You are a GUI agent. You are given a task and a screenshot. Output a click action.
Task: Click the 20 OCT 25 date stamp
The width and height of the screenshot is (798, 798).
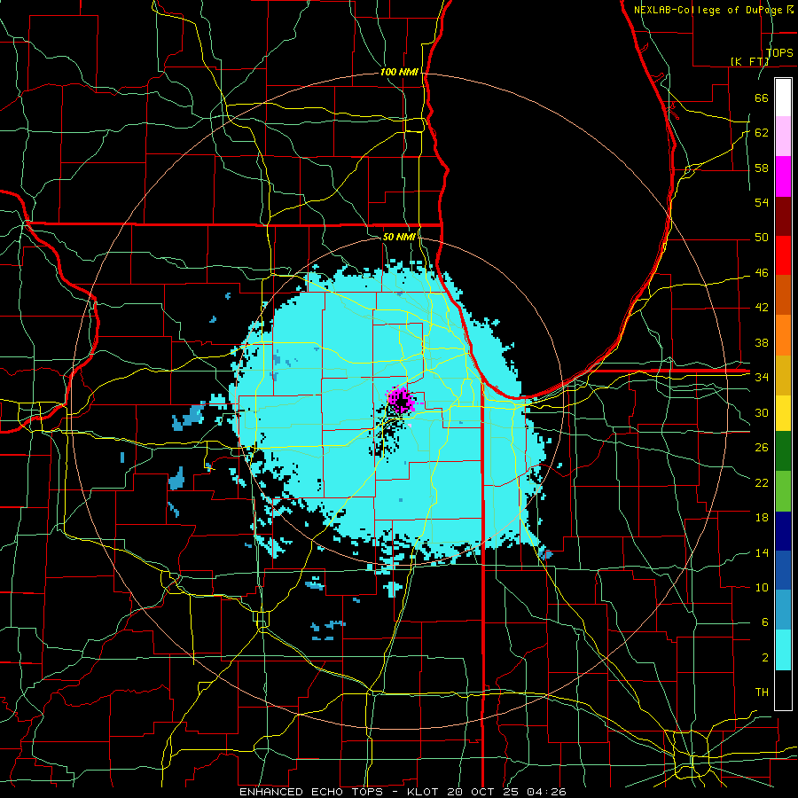point(484,792)
